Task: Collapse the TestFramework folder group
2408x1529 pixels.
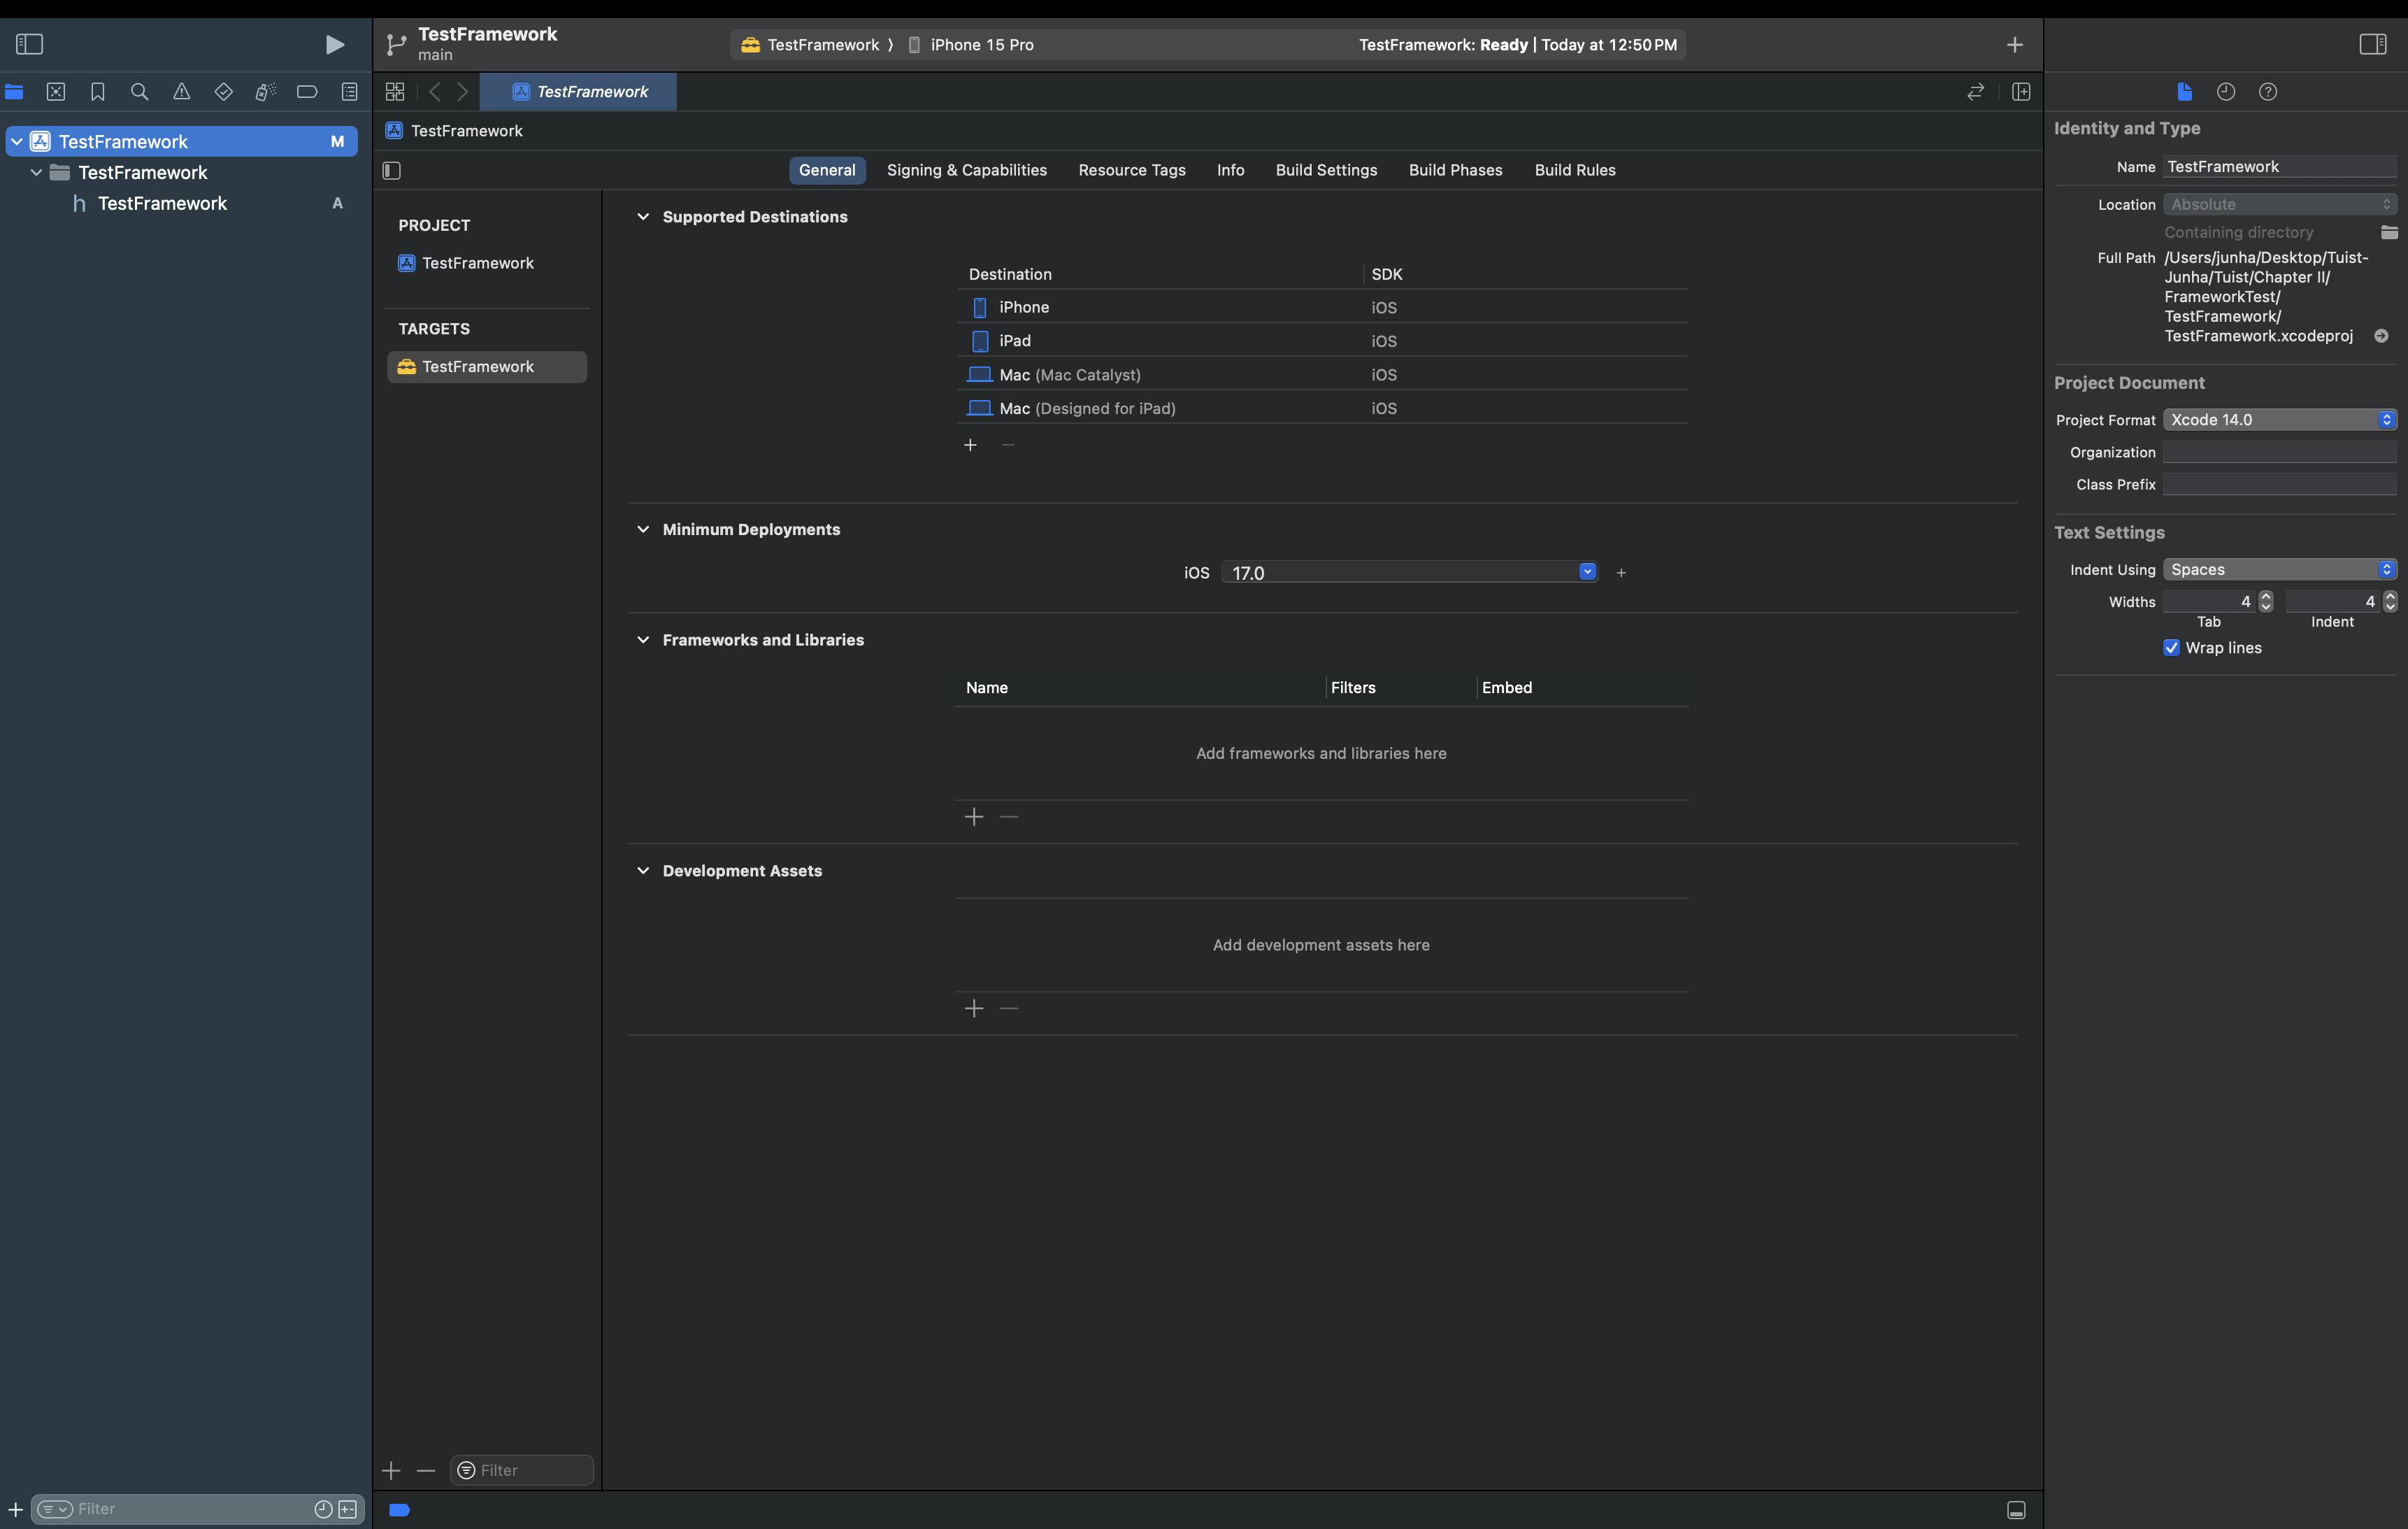Action: pyautogui.click(x=36, y=172)
